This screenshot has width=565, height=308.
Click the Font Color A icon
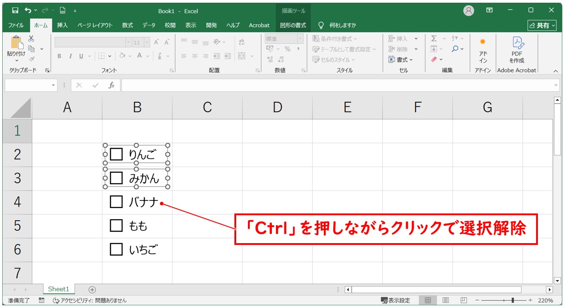140,56
